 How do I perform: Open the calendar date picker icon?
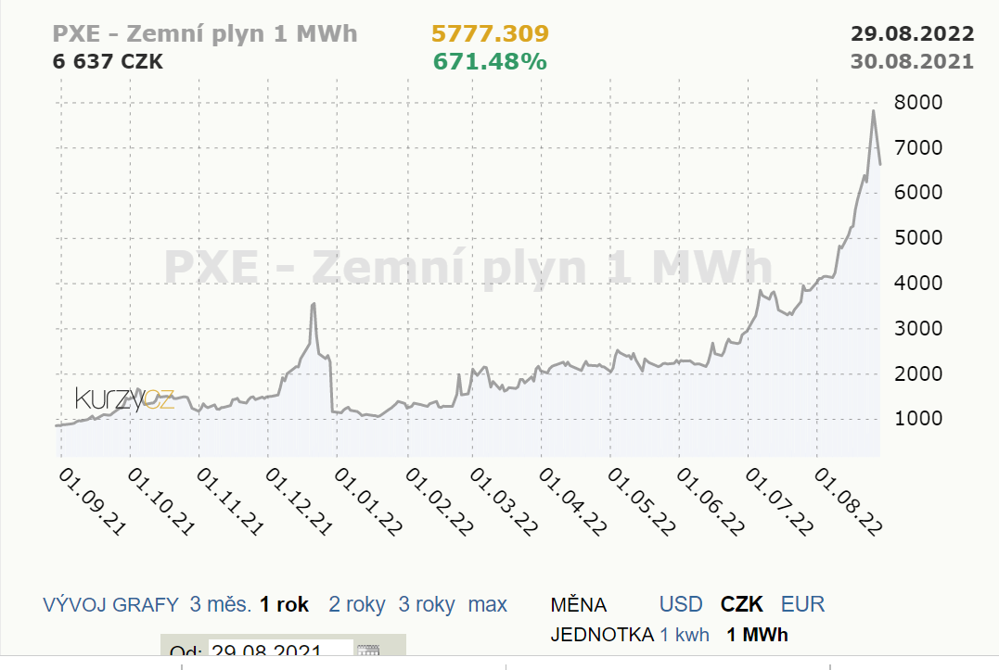tap(368, 652)
